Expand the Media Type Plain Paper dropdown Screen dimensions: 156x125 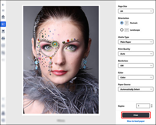(136, 42)
